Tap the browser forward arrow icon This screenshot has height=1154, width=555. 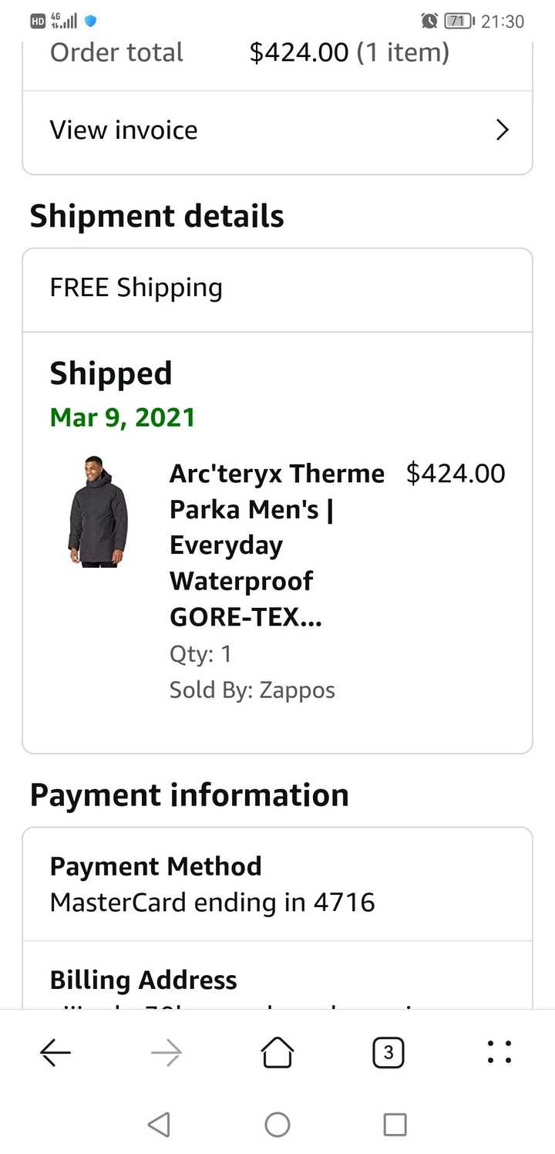166,1052
